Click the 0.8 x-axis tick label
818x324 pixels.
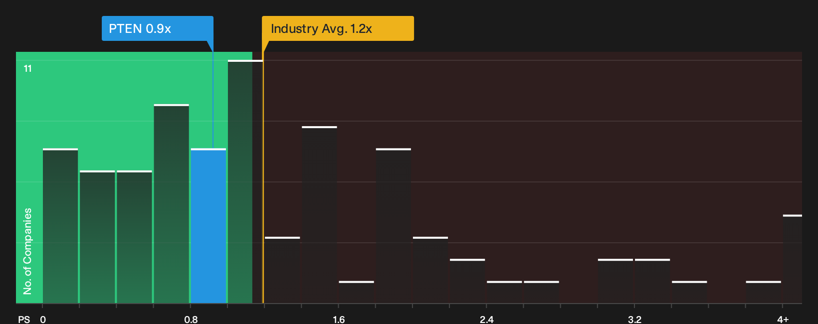coord(191,319)
